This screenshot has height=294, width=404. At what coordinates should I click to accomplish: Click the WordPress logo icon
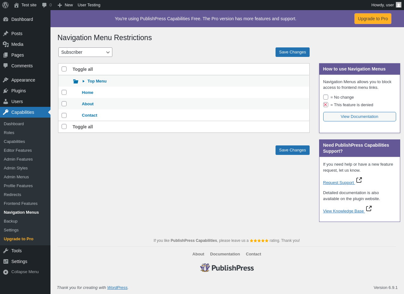point(5,5)
